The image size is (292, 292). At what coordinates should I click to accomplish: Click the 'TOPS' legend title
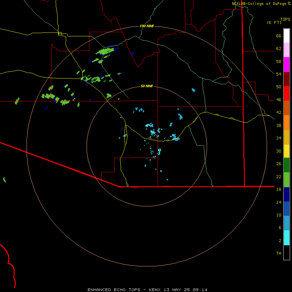(285, 19)
